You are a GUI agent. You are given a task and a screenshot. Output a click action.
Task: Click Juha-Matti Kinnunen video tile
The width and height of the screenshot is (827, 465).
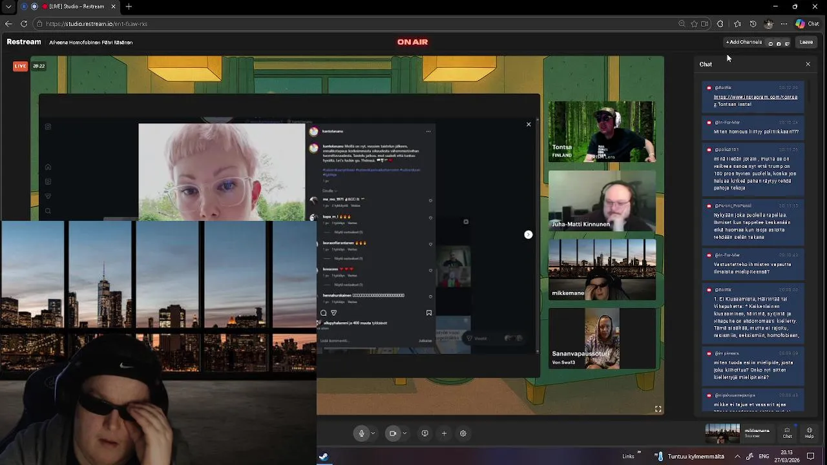click(602, 201)
